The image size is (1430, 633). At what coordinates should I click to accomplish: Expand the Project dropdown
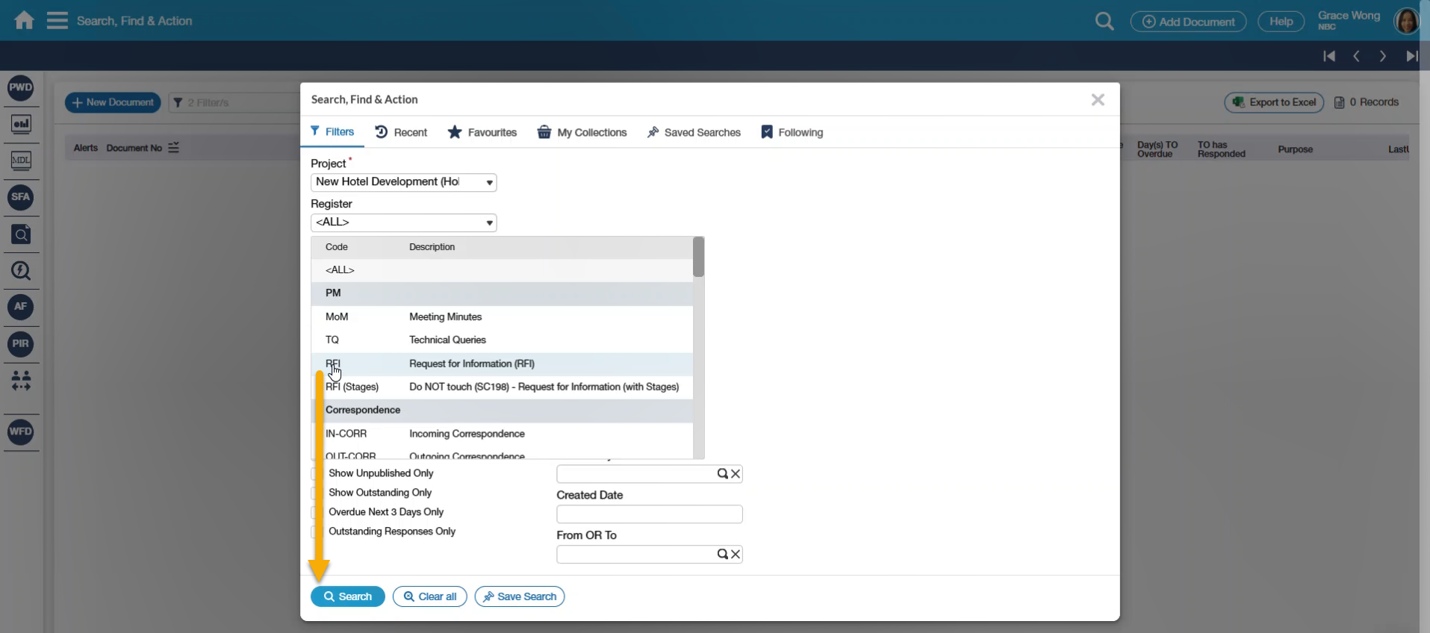point(489,182)
